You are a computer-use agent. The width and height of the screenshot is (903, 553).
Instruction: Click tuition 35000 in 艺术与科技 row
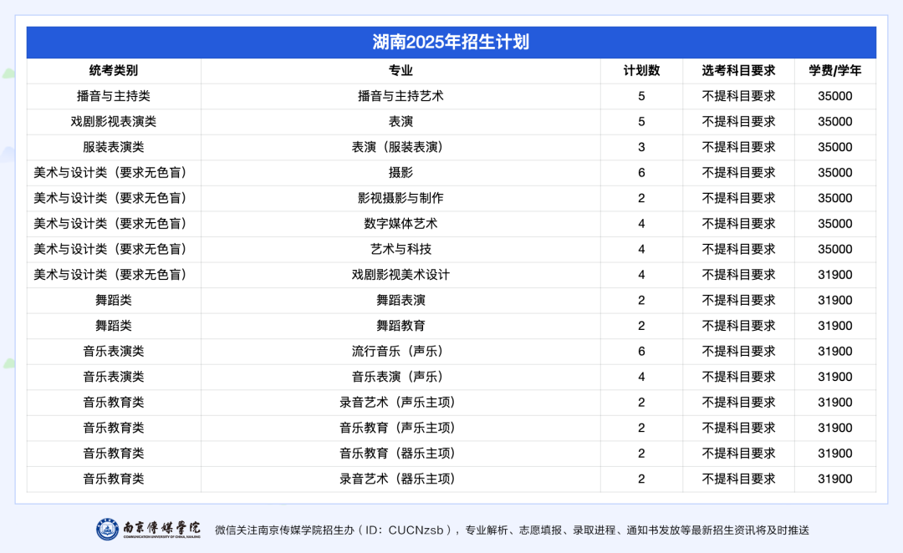tap(835, 249)
